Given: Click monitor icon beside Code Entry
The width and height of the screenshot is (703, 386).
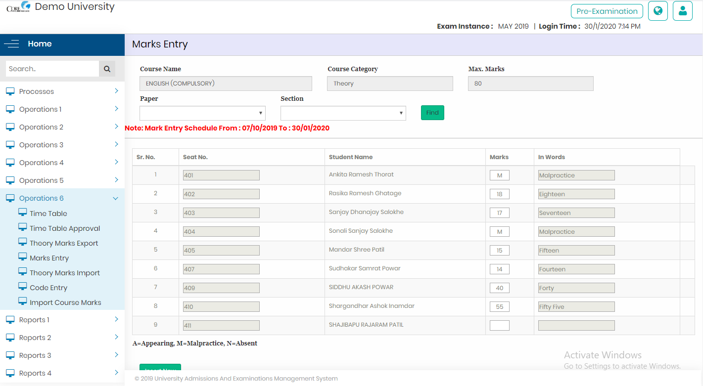Looking at the screenshot, I should click(x=22, y=287).
